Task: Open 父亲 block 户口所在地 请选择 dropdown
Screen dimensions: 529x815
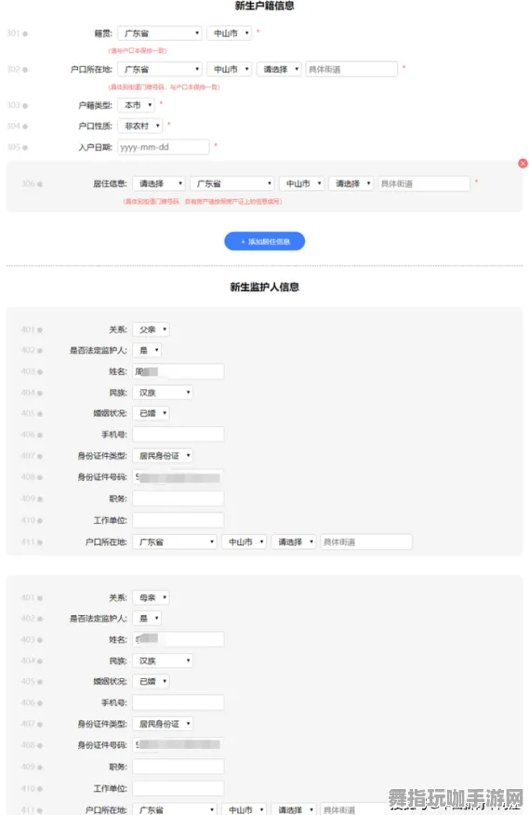Action: pyautogui.click(x=294, y=542)
